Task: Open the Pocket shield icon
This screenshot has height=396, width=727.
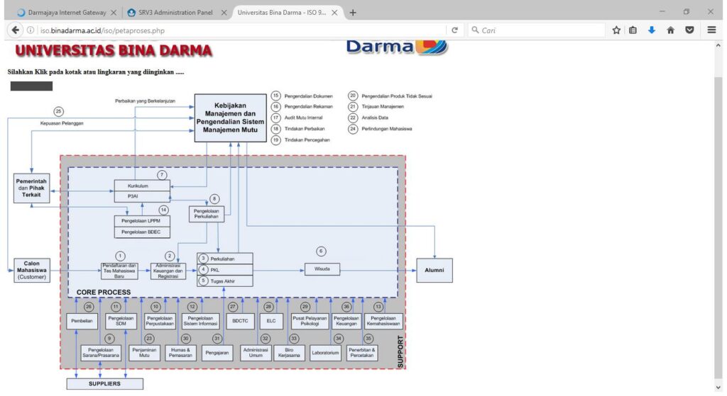Action: [x=689, y=30]
